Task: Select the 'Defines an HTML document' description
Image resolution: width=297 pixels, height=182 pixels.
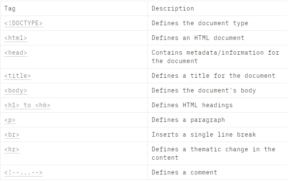Action: click(x=198, y=38)
